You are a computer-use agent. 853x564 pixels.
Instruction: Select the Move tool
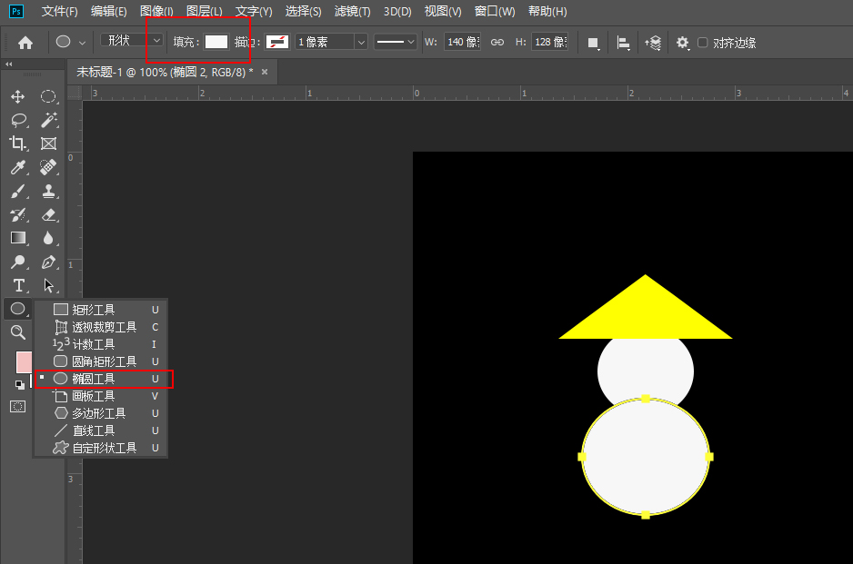pyautogui.click(x=17, y=96)
